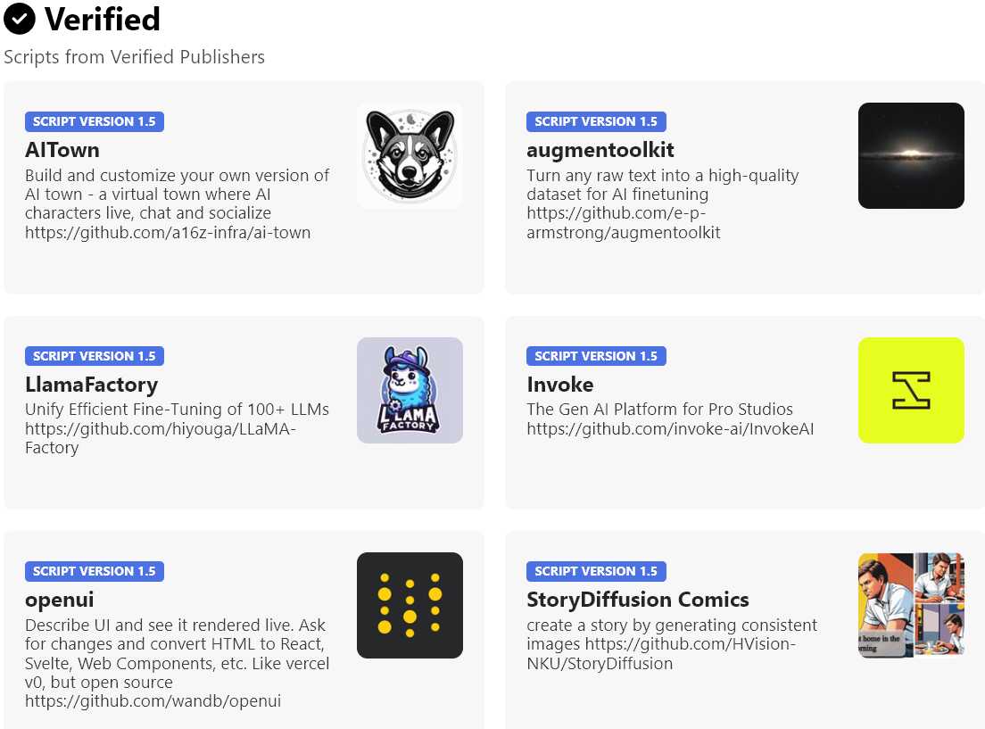Open the StoryDiffusion Comics thumbnail image
The width and height of the screenshot is (985, 729).
[911, 605]
